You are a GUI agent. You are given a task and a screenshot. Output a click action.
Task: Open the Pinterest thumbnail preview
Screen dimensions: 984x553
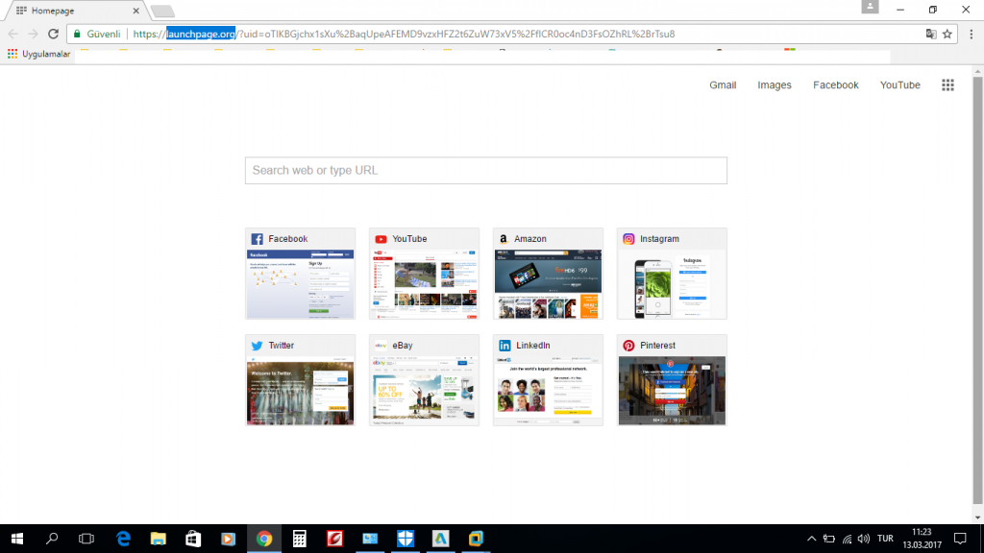672,391
